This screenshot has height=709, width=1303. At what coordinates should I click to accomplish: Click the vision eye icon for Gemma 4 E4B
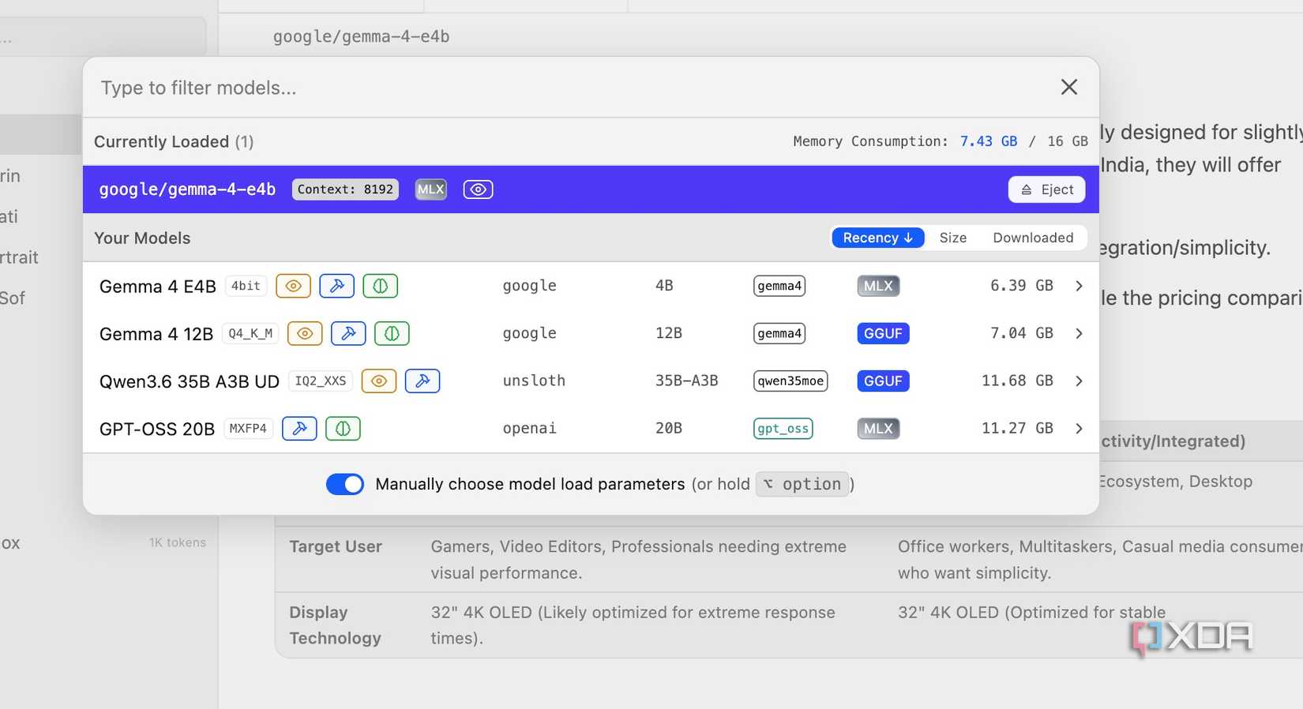click(x=293, y=286)
